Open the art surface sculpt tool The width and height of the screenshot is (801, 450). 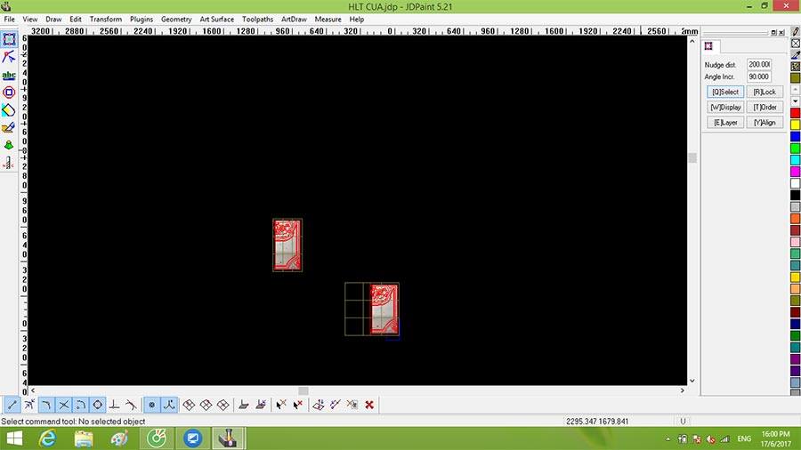9,127
